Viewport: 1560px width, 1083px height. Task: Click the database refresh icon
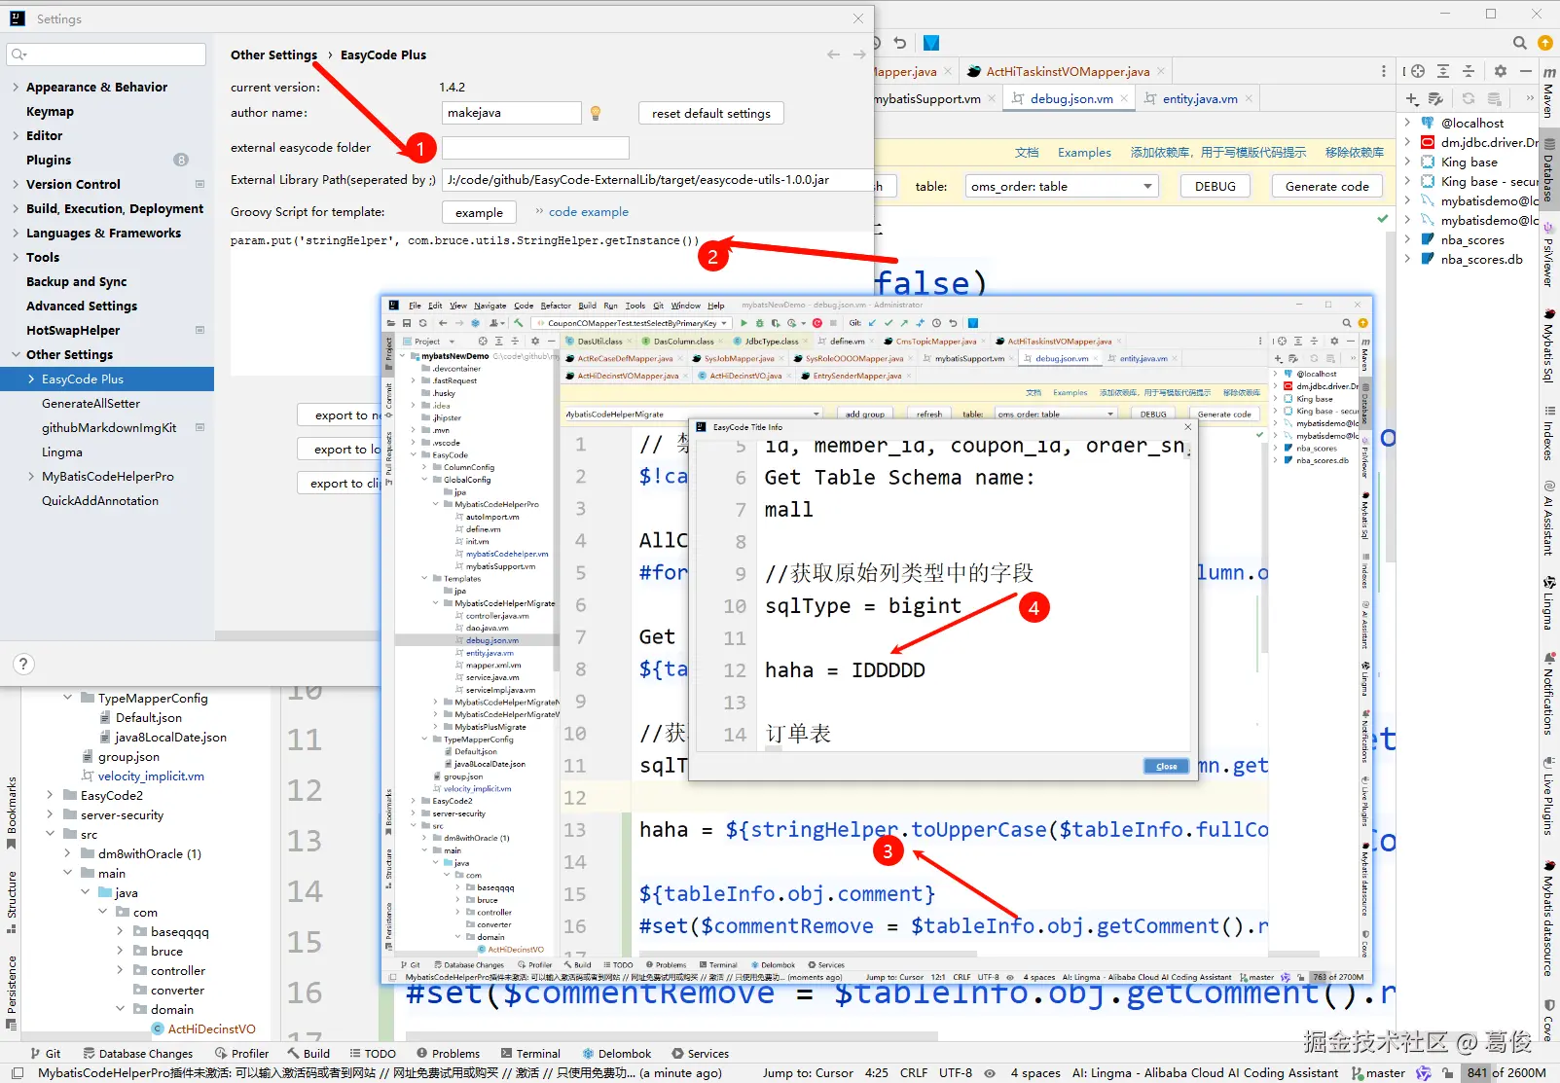1469,98
